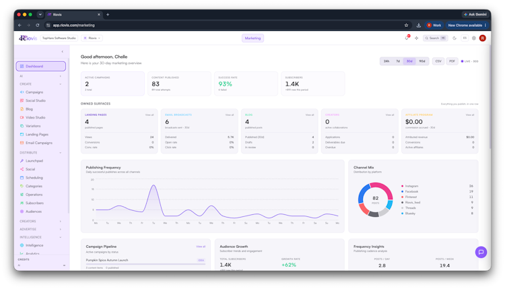
Task: Click the Search field in header
Action: tap(435, 38)
